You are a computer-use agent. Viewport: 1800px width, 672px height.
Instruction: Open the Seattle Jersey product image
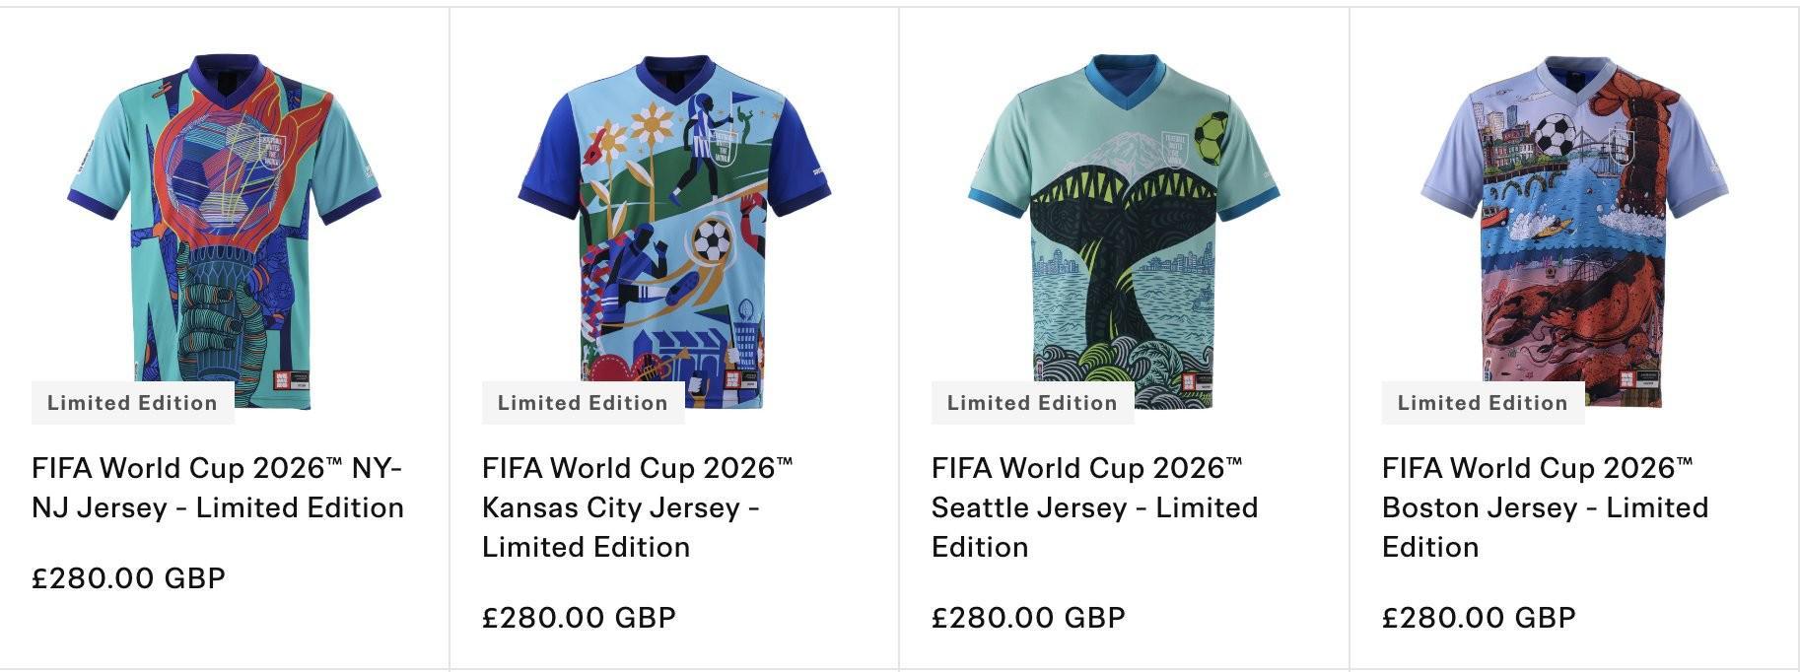(1124, 232)
